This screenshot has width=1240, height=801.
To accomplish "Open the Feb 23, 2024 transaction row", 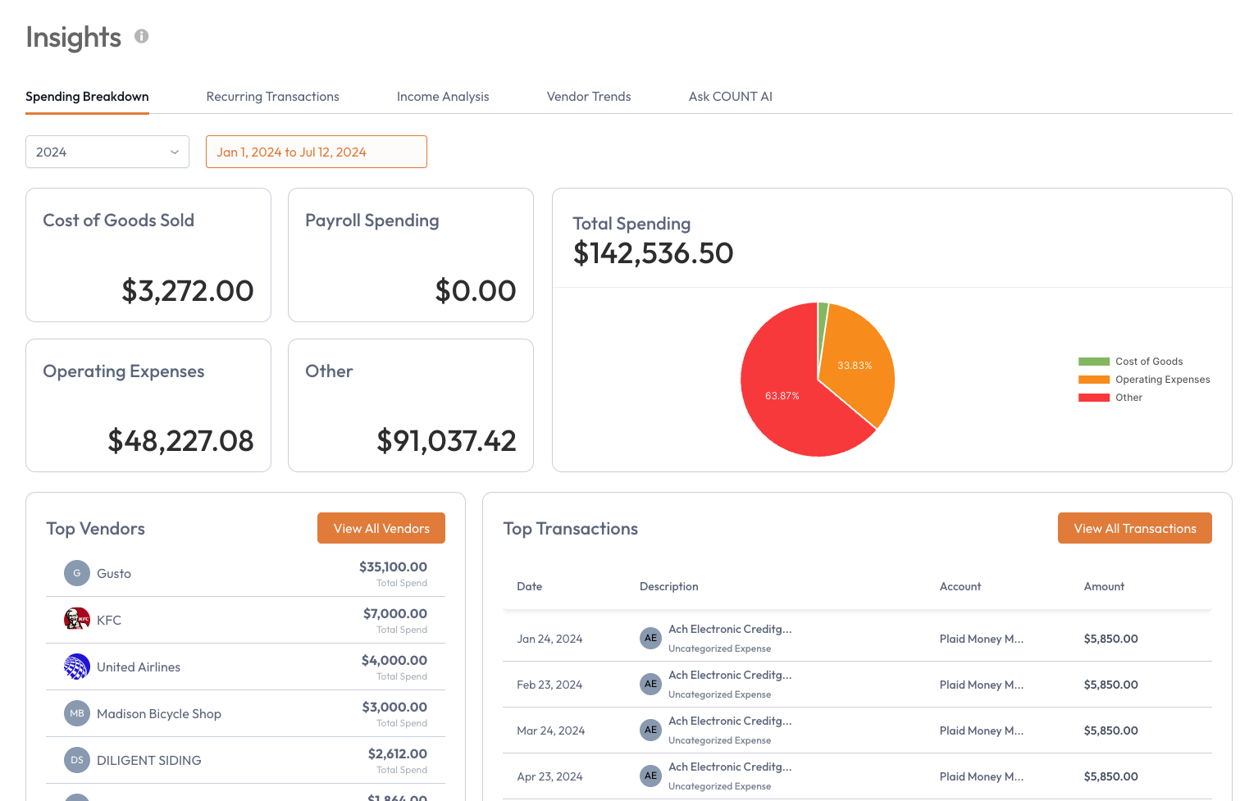I will [x=858, y=685].
